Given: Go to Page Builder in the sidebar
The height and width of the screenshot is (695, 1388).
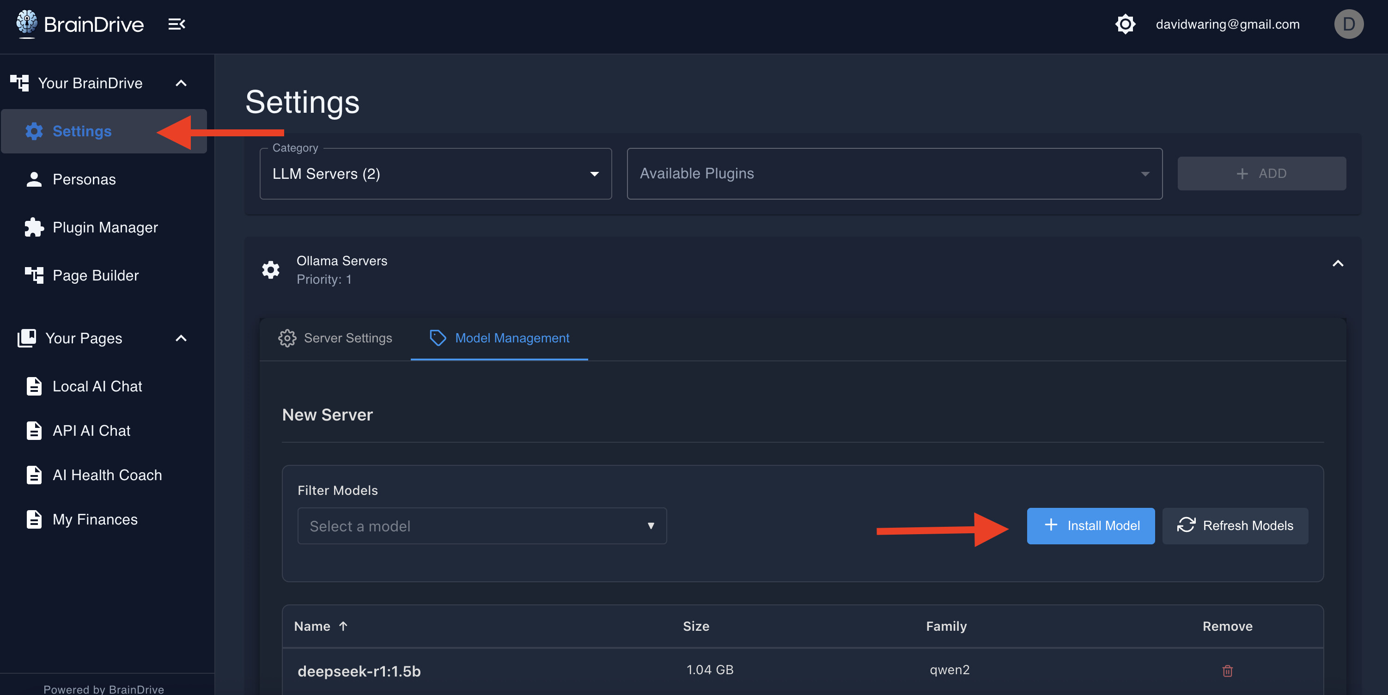Looking at the screenshot, I should (95, 275).
